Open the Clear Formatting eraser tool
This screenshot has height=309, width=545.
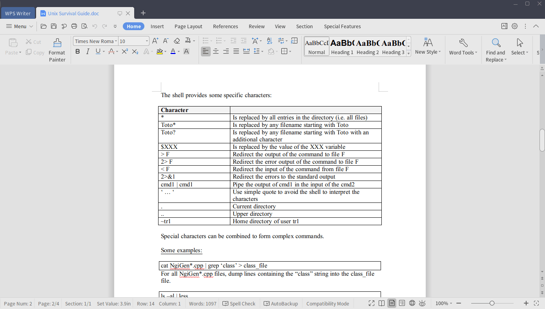tap(177, 40)
